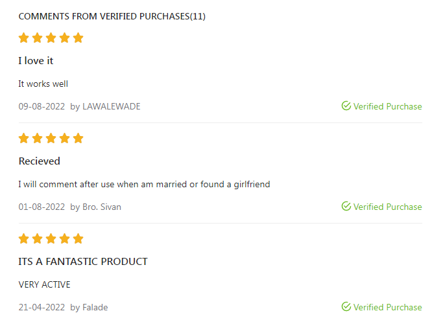Click the 'ITS A FANTASTIC PRODUCT' review title
432x322 pixels.
point(83,262)
